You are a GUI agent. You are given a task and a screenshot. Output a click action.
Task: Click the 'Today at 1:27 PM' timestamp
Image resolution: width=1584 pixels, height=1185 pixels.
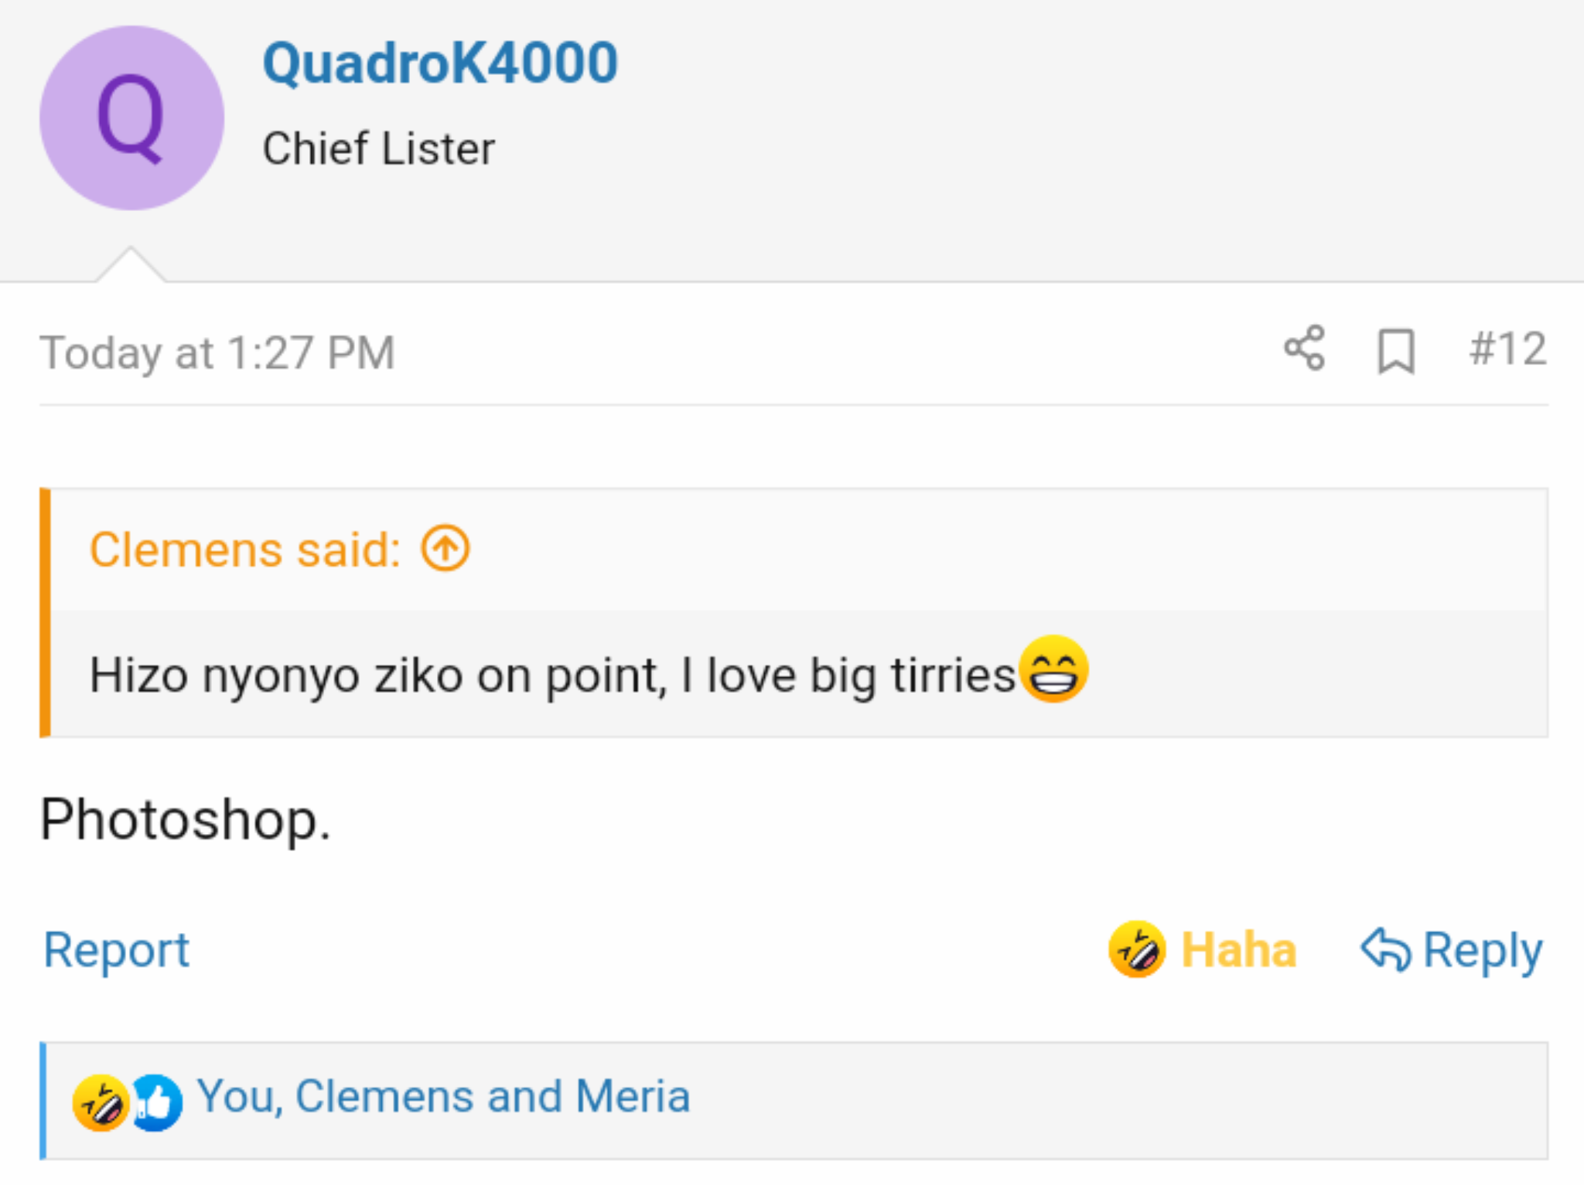click(x=217, y=352)
